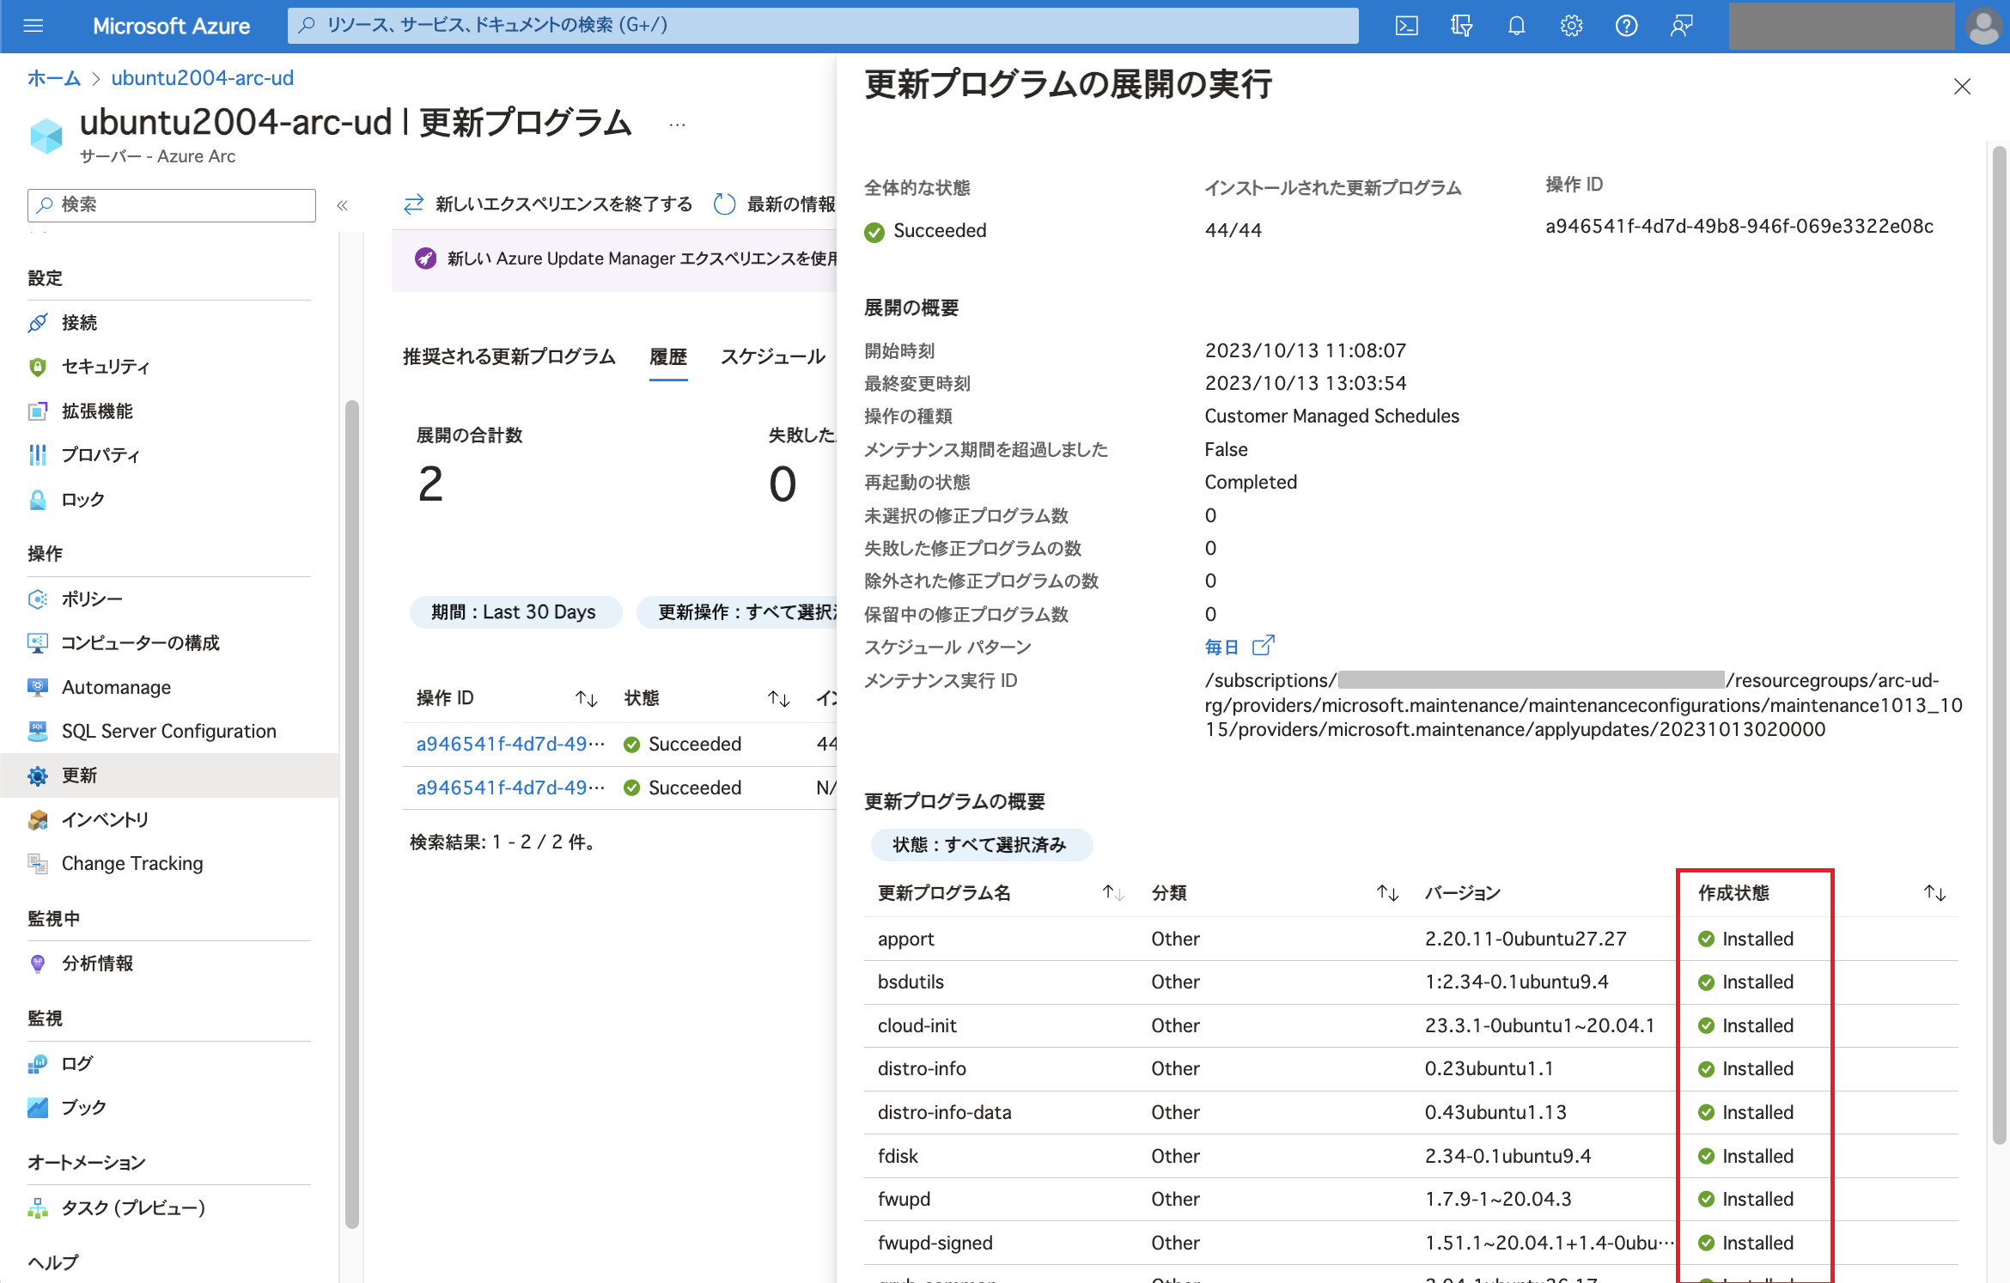Click 新しいエクスペリエンスを終了する
This screenshot has height=1283, width=2010.
coord(548,204)
